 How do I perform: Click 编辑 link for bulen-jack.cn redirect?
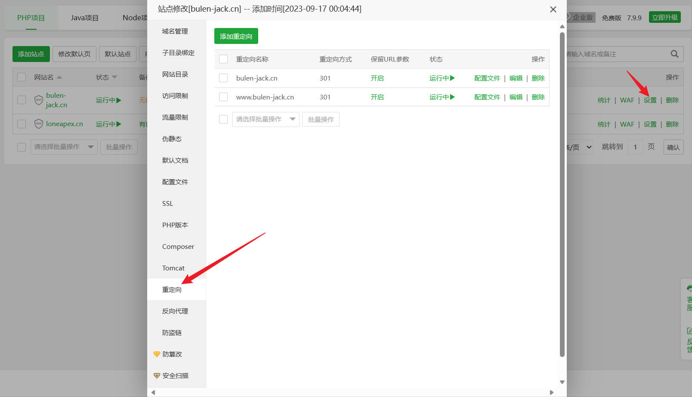point(516,78)
